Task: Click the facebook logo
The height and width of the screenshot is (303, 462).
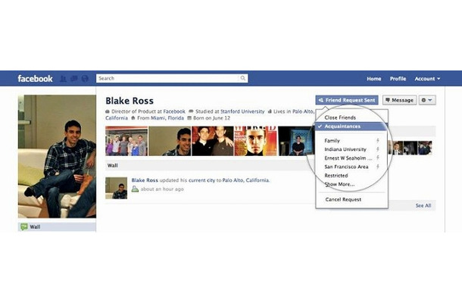Action: 35,79
